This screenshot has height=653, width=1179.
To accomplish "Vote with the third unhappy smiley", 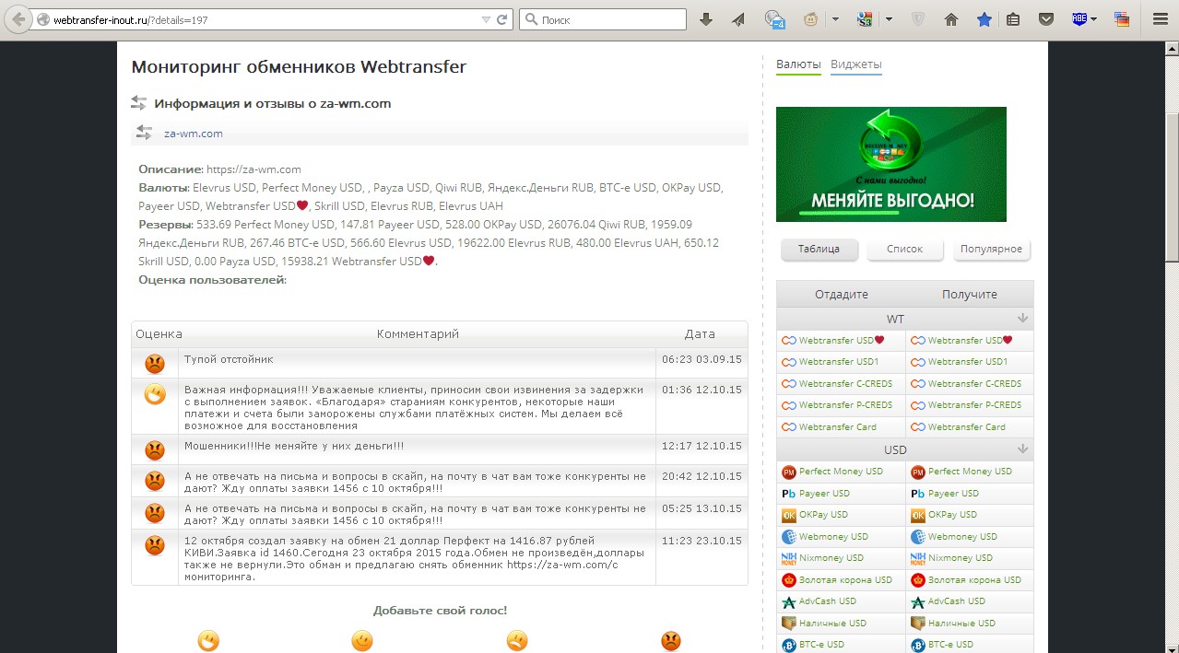I will (517, 640).
